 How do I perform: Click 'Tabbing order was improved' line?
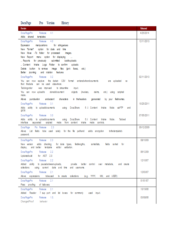(x=50, y=88)
